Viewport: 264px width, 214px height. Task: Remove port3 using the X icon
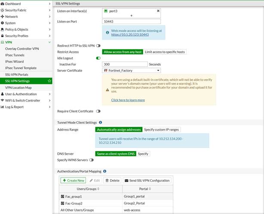158,11
